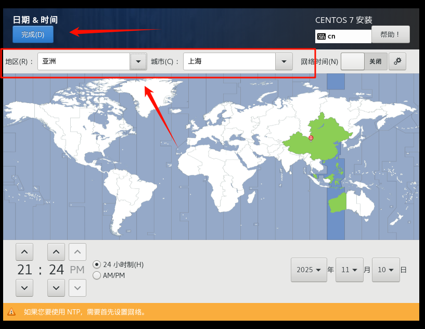The width and height of the screenshot is (425, 329).
Task: Select the red city marker on Shanghai
Action: pos(311,137)
